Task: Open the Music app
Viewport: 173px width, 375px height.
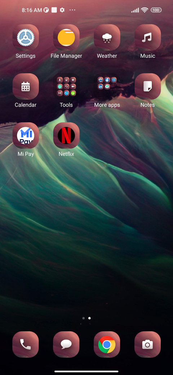Action: [x=147, y=37]
